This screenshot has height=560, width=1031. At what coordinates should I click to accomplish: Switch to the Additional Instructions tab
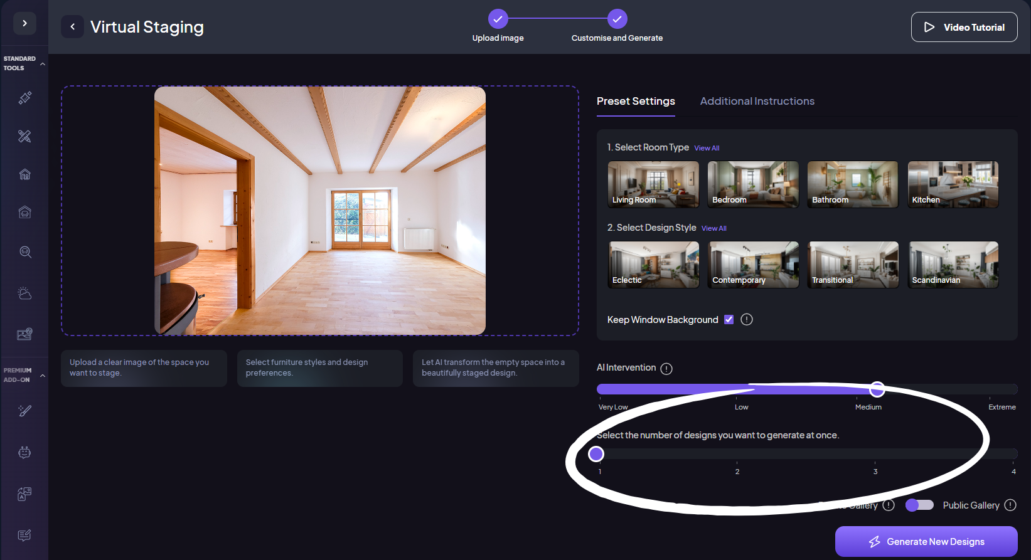click(757, 102)
